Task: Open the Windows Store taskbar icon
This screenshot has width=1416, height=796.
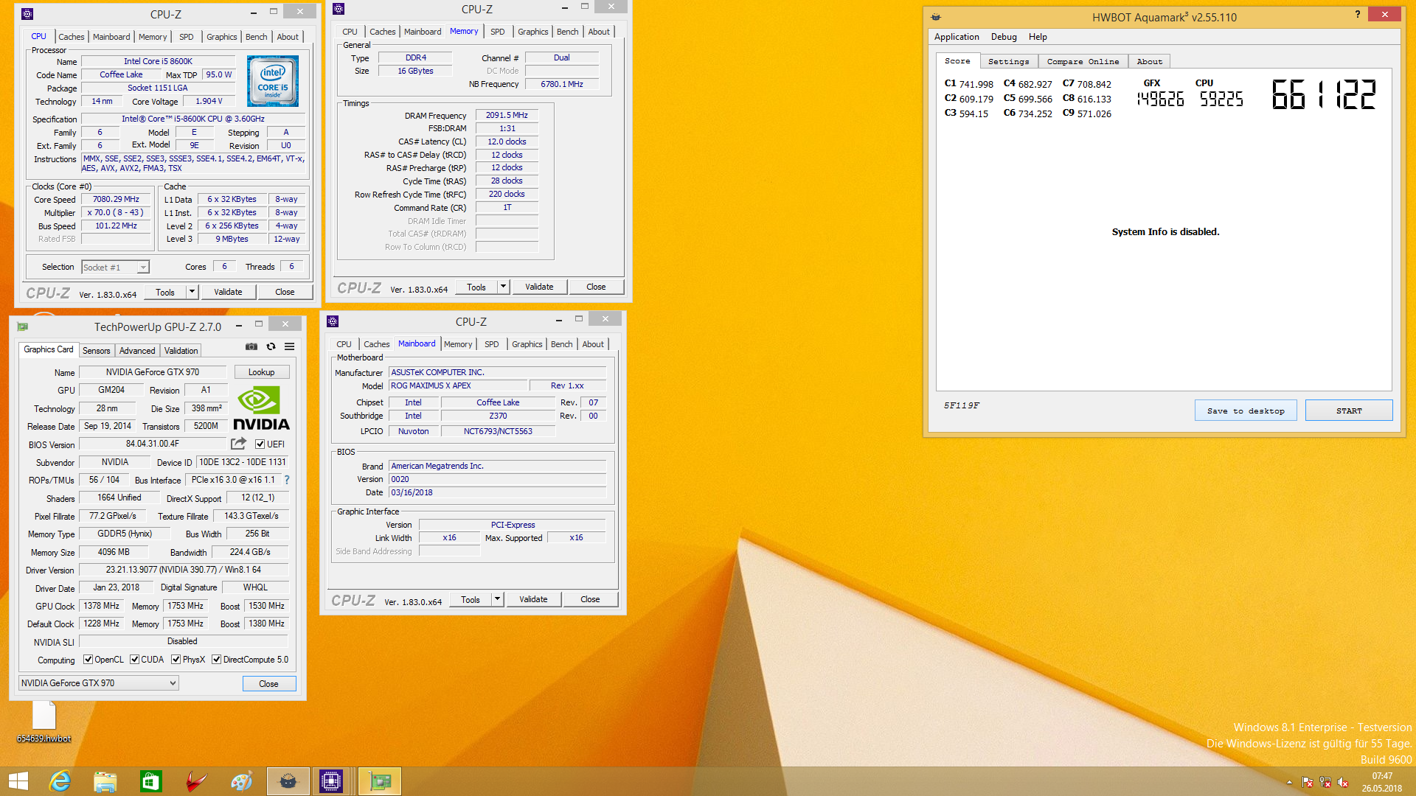Action: click(150, 781)
